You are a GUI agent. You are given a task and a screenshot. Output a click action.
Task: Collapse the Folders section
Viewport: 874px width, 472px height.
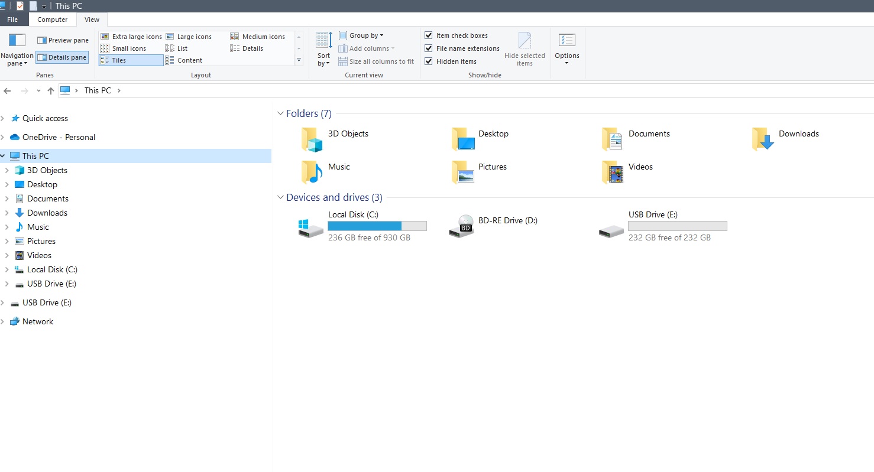[280, 113]
